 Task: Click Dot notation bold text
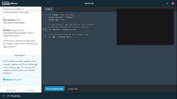9,20
